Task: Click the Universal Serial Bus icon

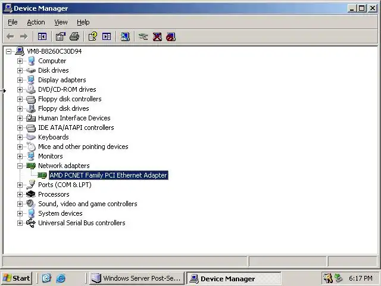Action: [31, 223]
